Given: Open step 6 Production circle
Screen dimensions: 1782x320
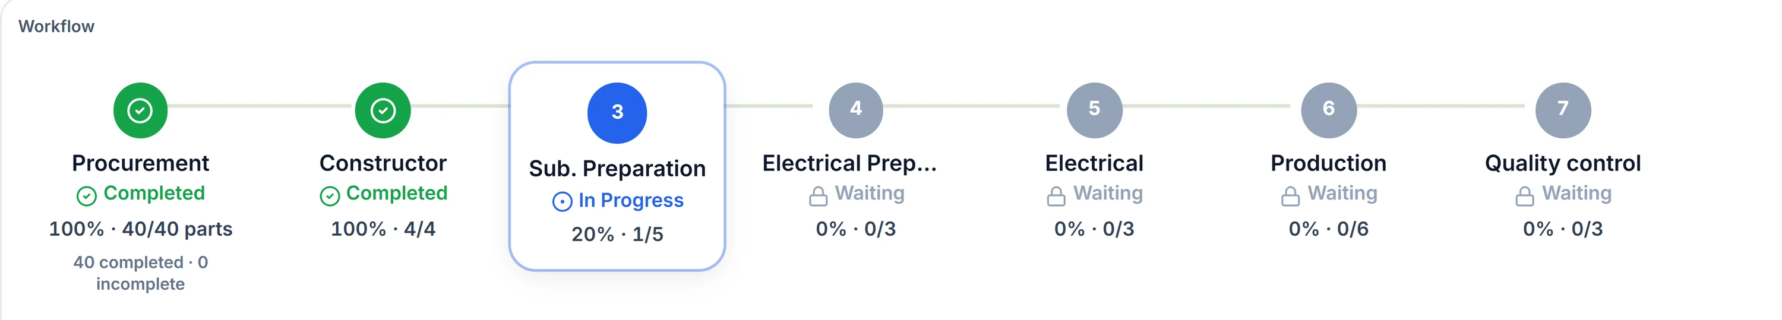Looking at the screenshot, I should 1328,110.
